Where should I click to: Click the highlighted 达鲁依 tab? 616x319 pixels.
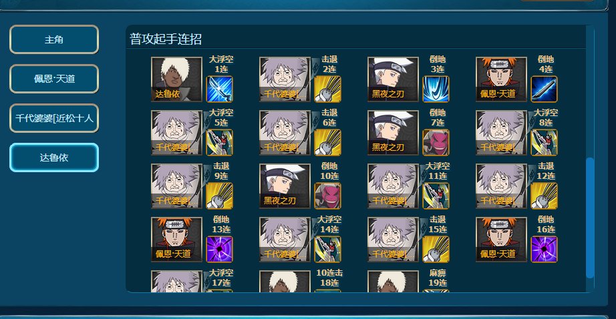click(x=54, y=157)
